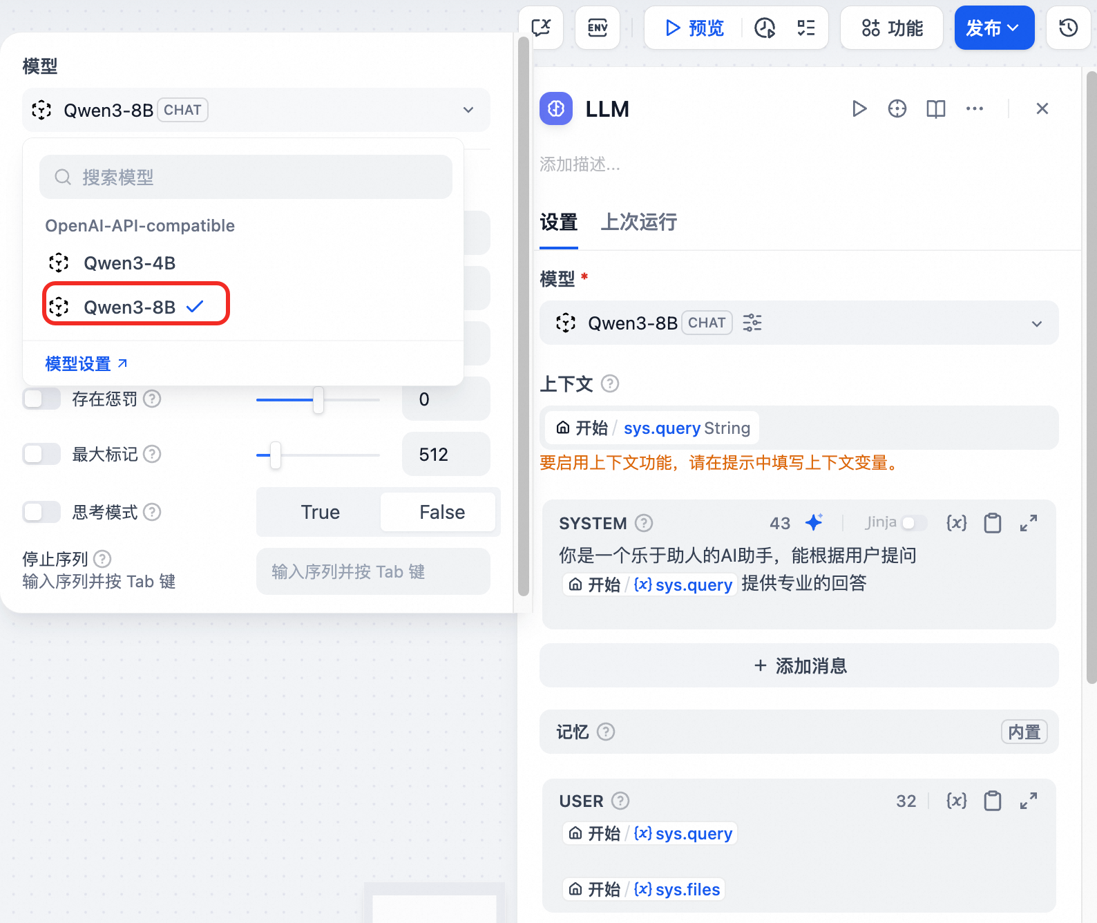This screenshot has height=923, width=1097.
Task: Launch the SYSTEM prompt generator sparkle icon
Action: [814, 522]
